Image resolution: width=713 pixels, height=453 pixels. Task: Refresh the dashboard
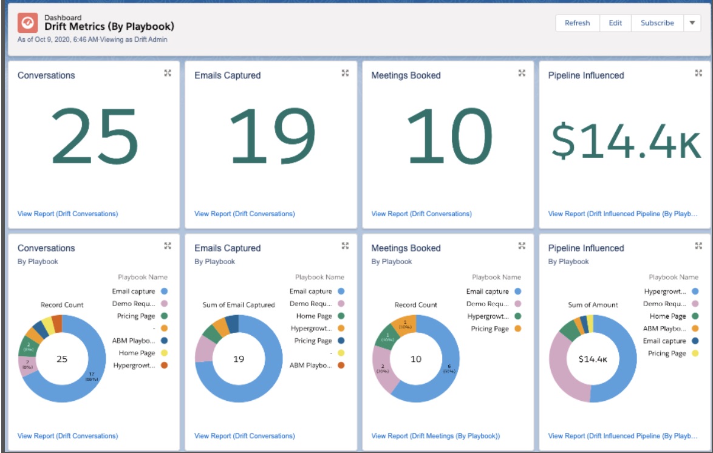577,22
